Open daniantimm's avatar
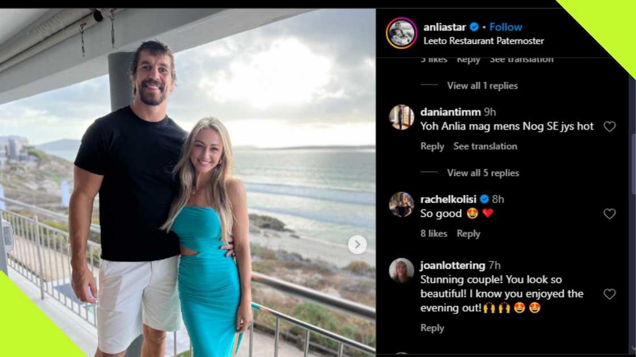This screenshot has width=636, height=357. tap(401, 117)
